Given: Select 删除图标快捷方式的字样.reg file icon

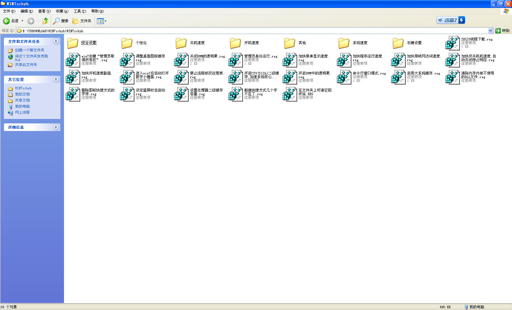Looking at the screenshot, I should click(x=73, y=94).
